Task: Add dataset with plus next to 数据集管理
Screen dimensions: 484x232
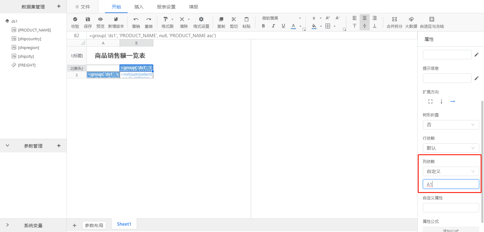Action: tap(59, 6)
